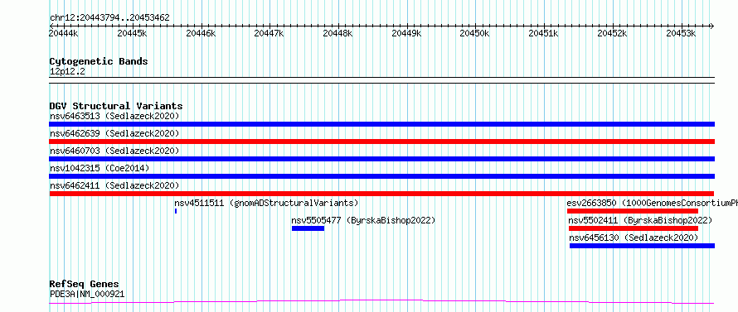
Task: Select the blue bar under nsv1042315
Action: 381,176
